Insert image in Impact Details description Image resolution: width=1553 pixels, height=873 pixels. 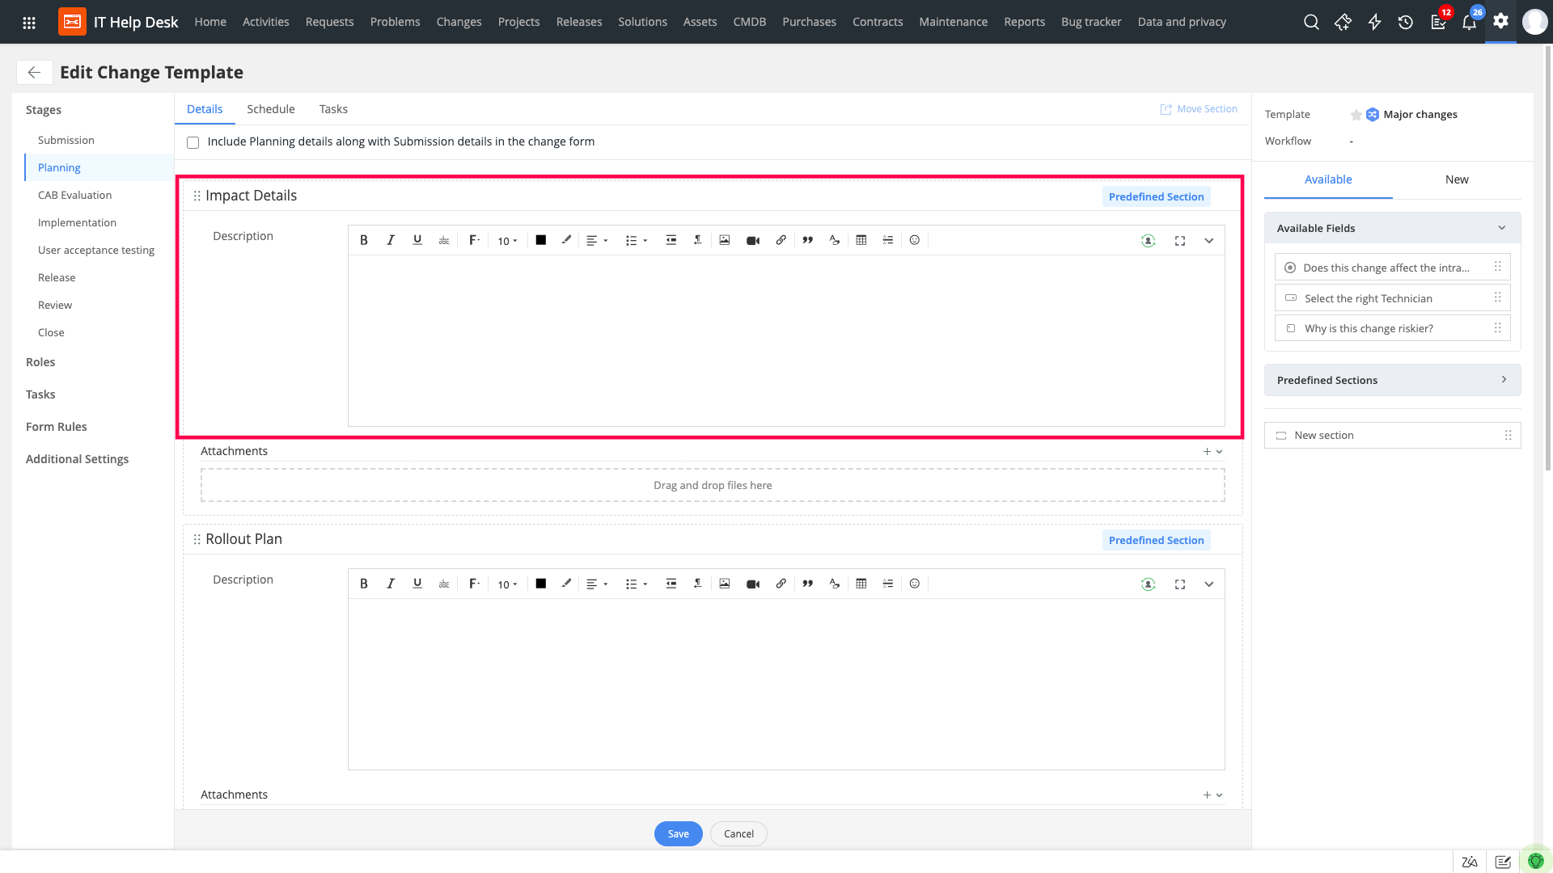[725, 240]
